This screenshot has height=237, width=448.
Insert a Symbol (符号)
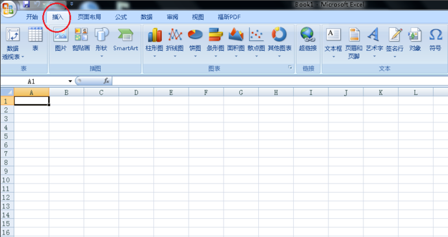click(x=435, y=39)
